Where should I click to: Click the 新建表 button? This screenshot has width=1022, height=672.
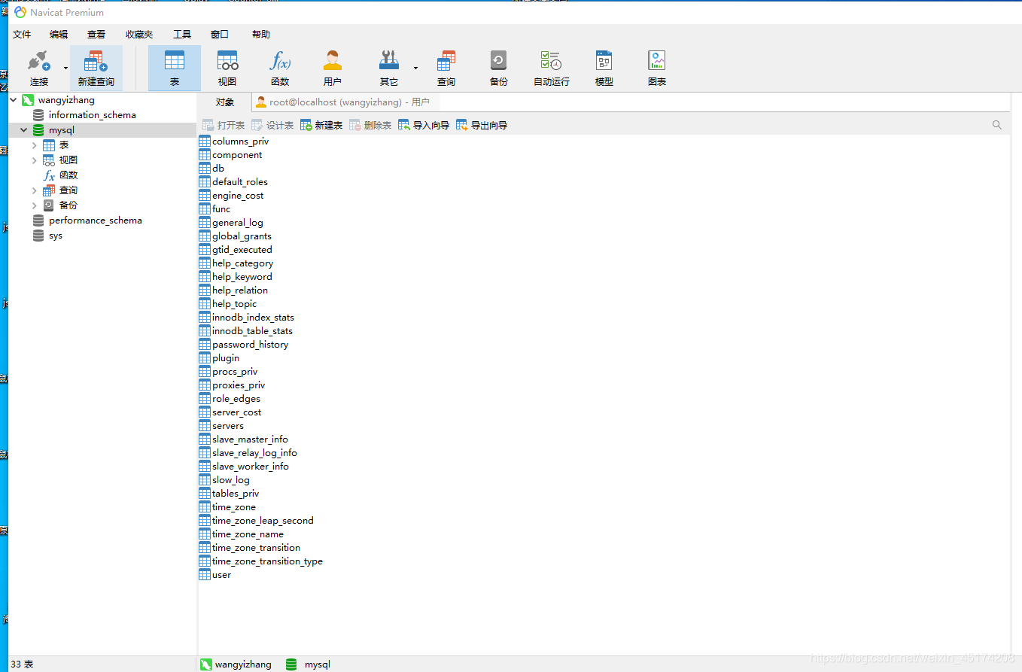click(321, 125)
